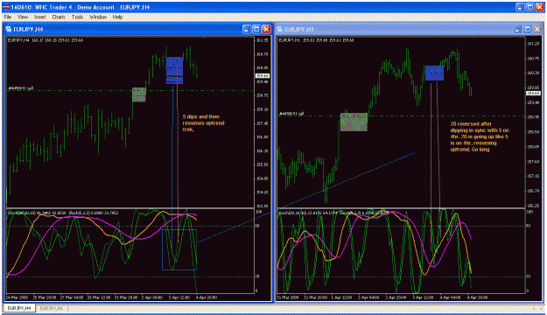
Task: Minimize the EURJPY,H4 chart window
Action: click(x=247, y=29)
